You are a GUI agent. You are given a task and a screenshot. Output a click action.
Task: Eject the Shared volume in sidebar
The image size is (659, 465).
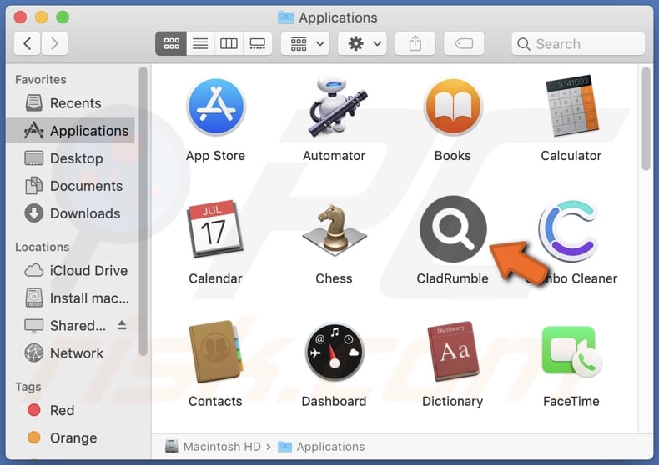tap(120, 326)
